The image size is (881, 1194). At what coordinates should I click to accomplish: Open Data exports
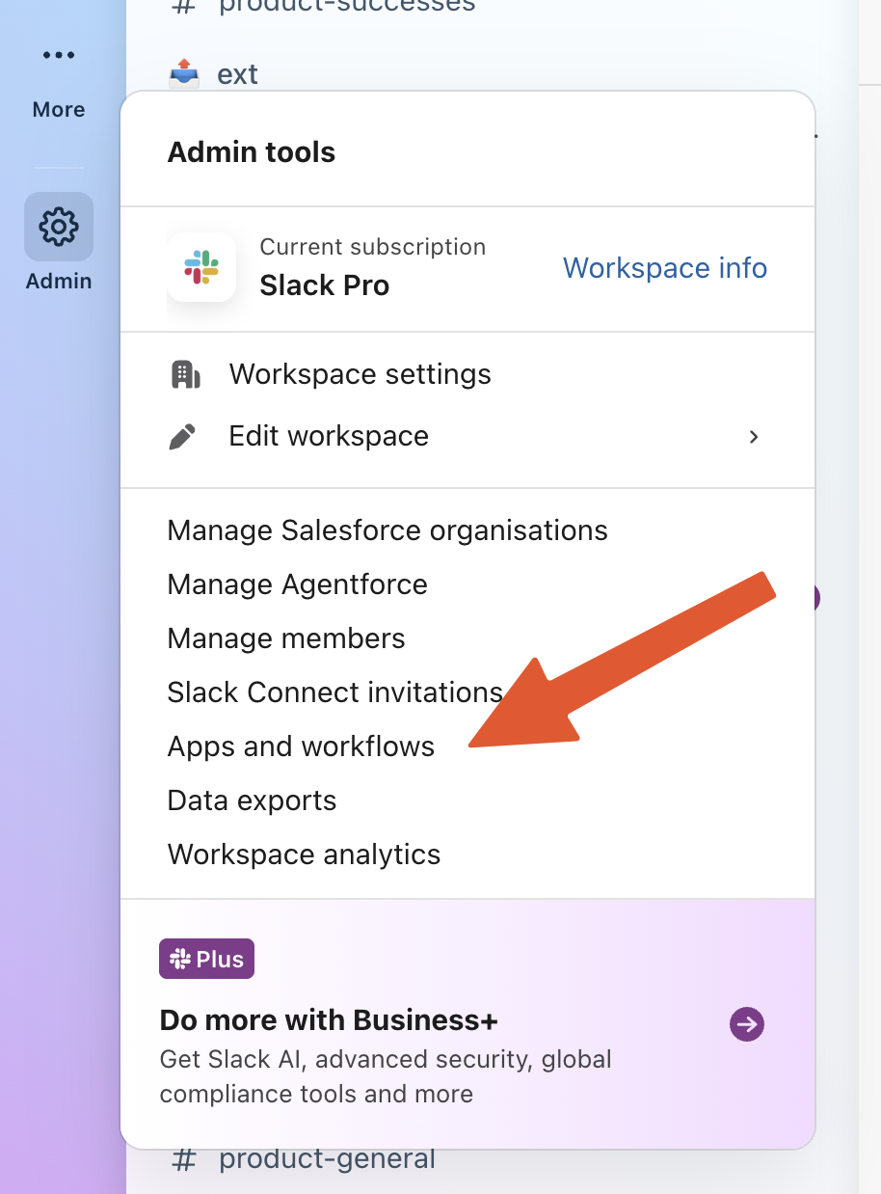coord(252,801)
